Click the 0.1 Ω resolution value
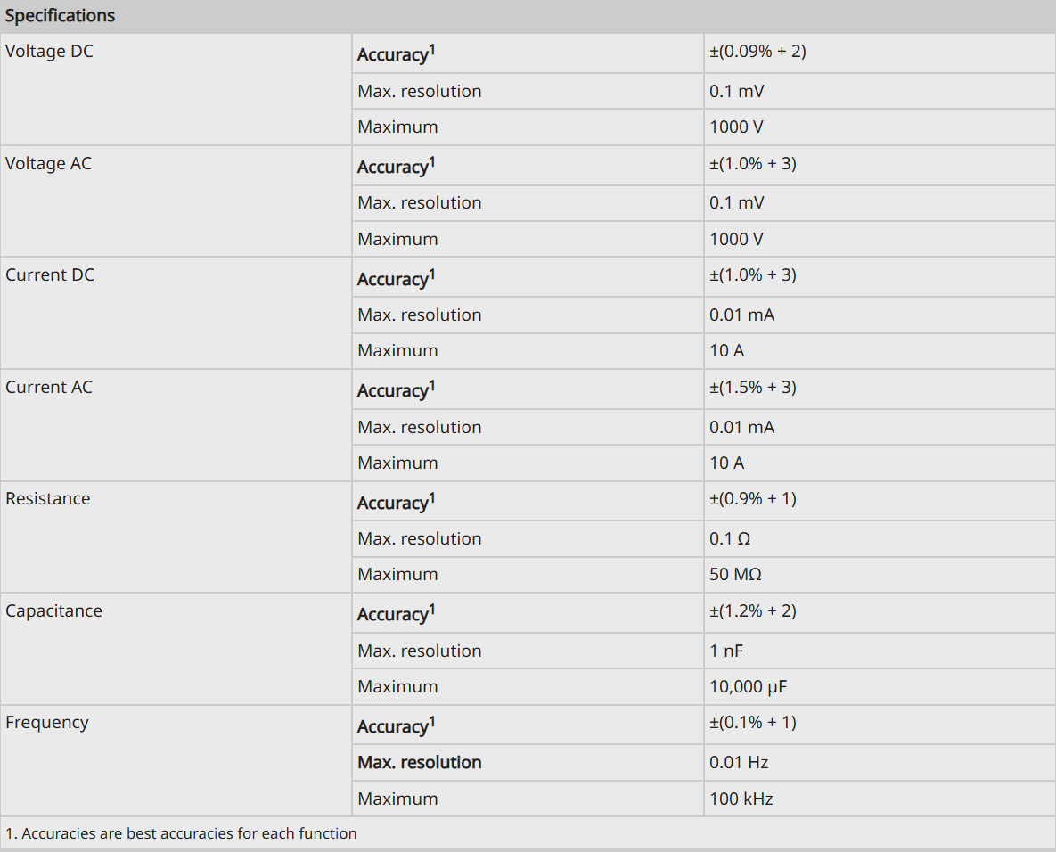Viewport: 1056px width, 852px height. click(729, 538)
